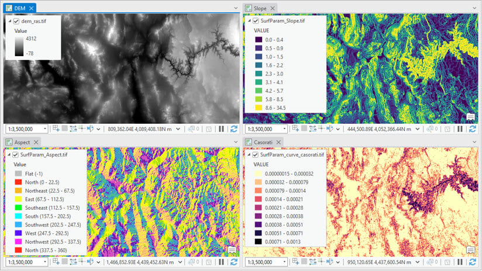The width and height of the screenshot is (482, 271).
Task: Collapse the SurfParam_Aspect.tif legend
Action: click(9, 155)
